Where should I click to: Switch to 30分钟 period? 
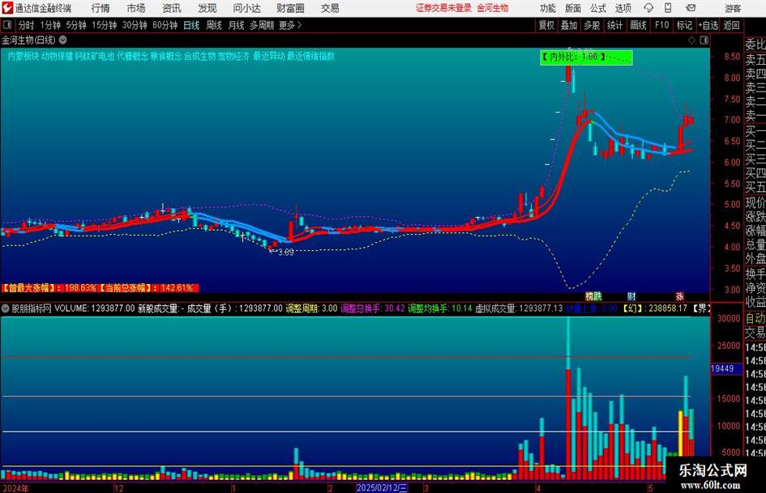point(135,25)
